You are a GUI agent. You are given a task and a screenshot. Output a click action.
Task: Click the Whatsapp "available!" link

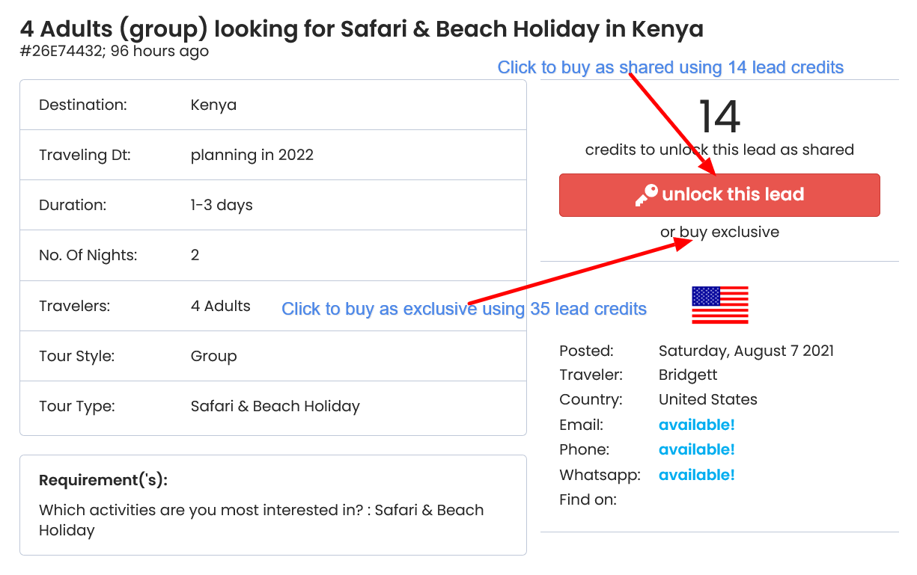(x=696, y=475)
